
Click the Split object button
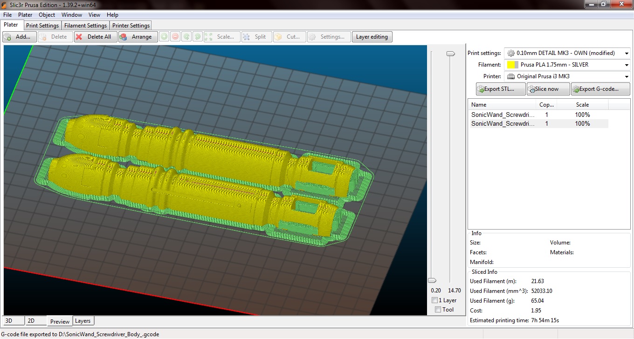click(x=255, y=37)
